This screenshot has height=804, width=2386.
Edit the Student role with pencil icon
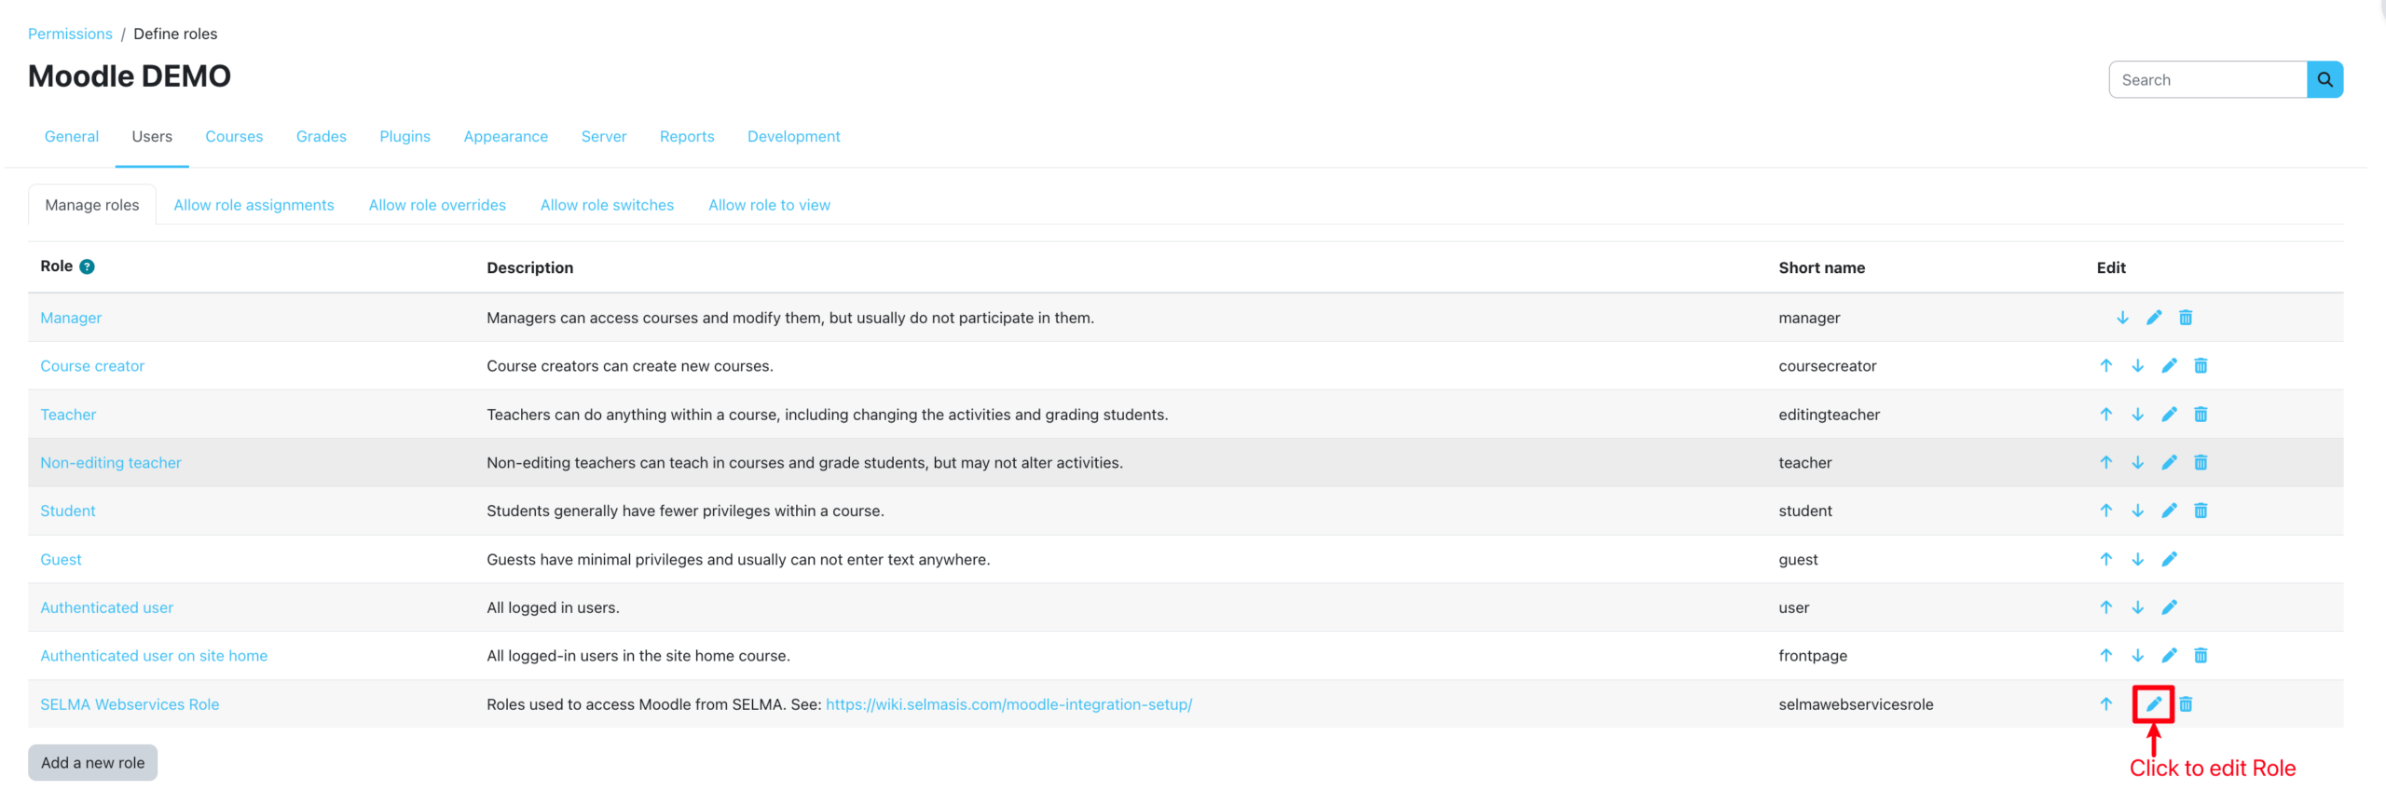pyautogui.click(x=2169, y=511)
